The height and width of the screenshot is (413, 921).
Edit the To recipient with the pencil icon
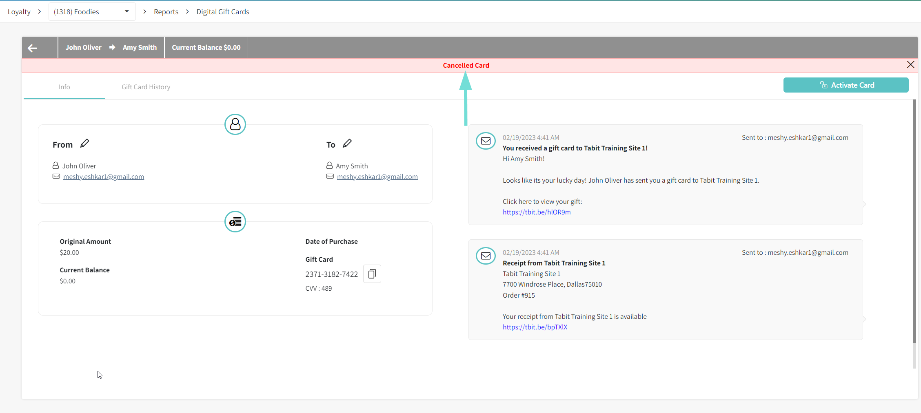coord(347,144)
